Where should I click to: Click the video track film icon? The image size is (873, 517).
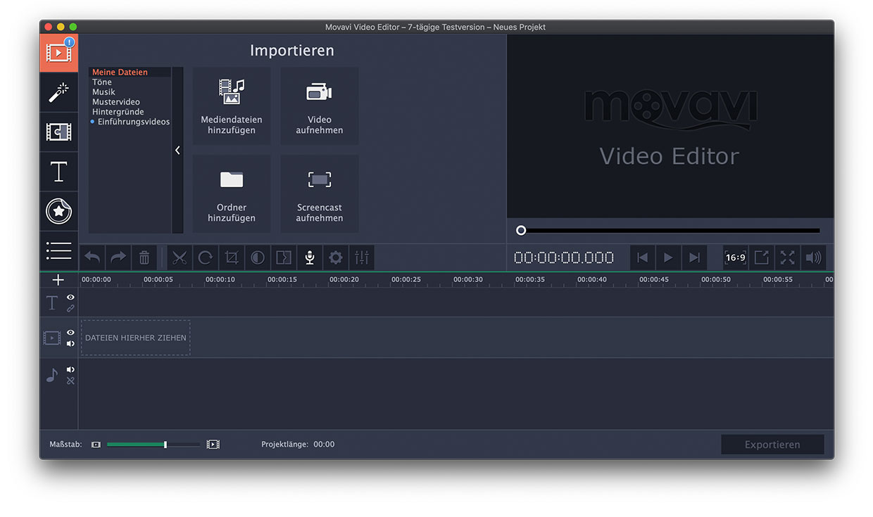52,338
